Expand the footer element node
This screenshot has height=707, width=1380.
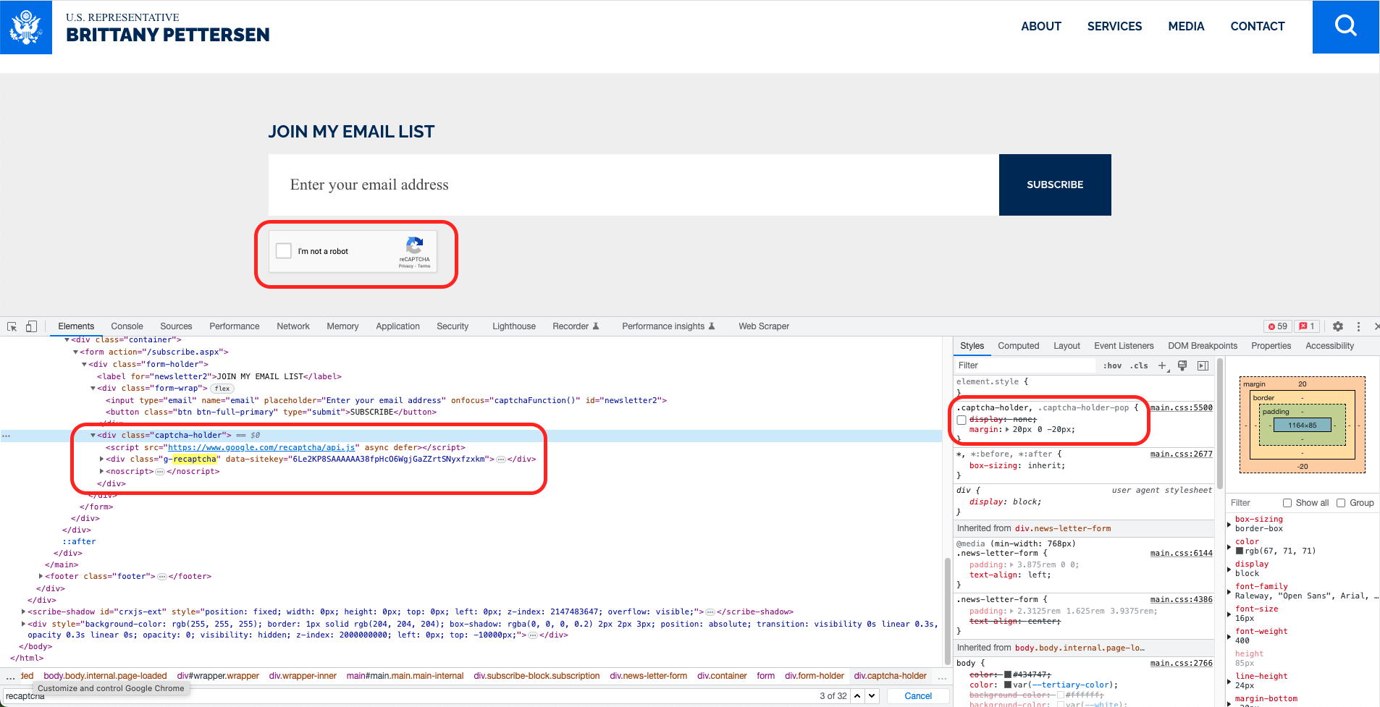[41, 576]
